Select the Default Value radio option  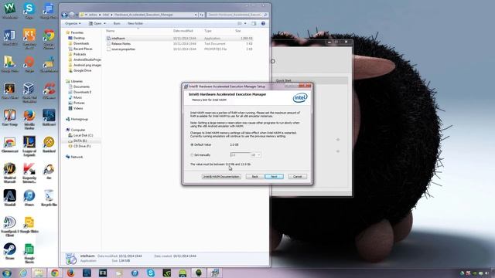[x=192, y=144]
